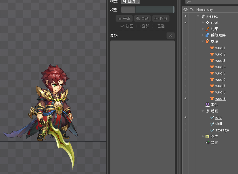Click the 平滑 smooth button
This screenshot has height=174, width=238.
point(124,18)
